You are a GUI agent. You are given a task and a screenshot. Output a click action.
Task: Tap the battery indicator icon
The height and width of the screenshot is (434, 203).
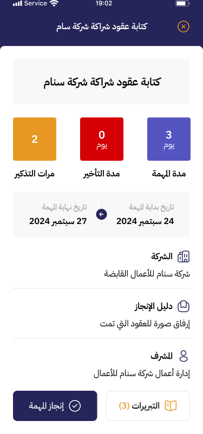point(182,3)
